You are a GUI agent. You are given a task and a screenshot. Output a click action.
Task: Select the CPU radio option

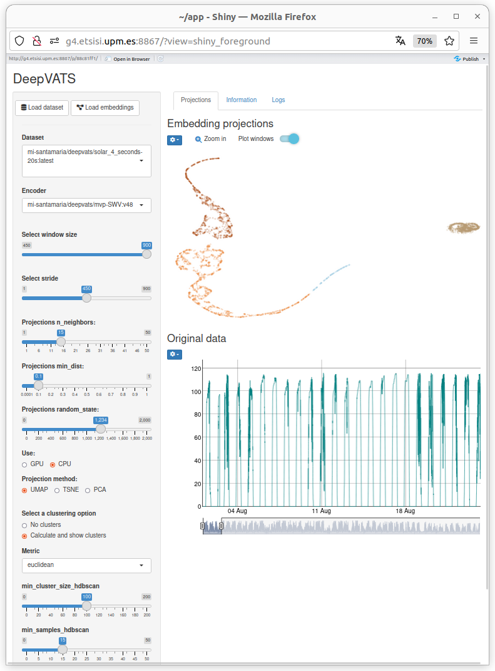(53, 465)
